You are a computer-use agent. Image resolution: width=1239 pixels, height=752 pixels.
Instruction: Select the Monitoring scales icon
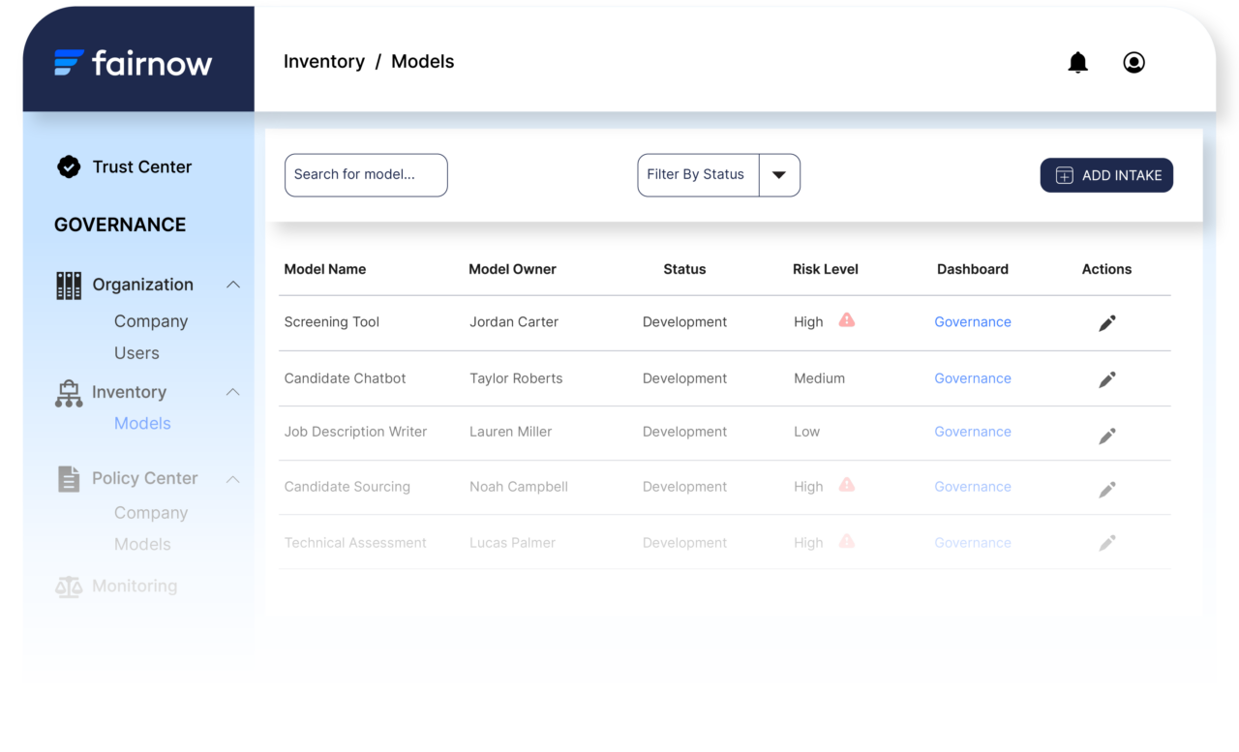(x=68, y=586)
